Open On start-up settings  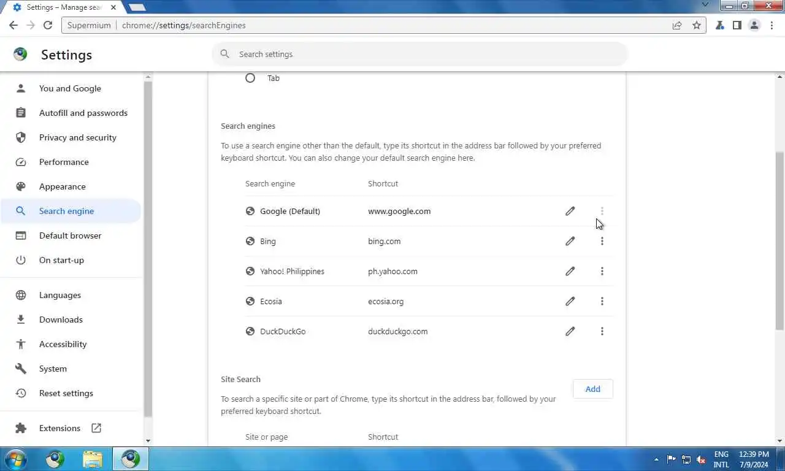71,260
